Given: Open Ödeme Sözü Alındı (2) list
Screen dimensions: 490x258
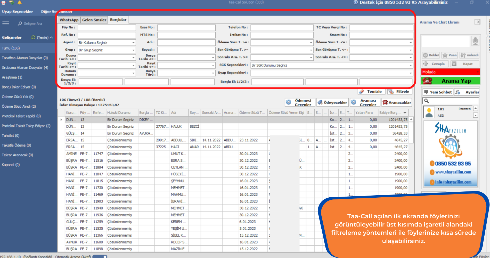Looking at the screenshot, I should (19, 107).
